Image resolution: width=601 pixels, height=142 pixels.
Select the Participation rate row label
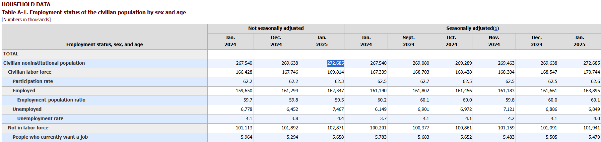click(33, 81)
